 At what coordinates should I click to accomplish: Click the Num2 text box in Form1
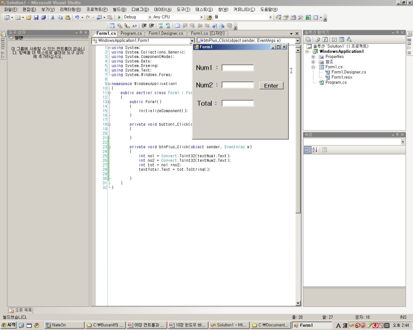(238, 85)
